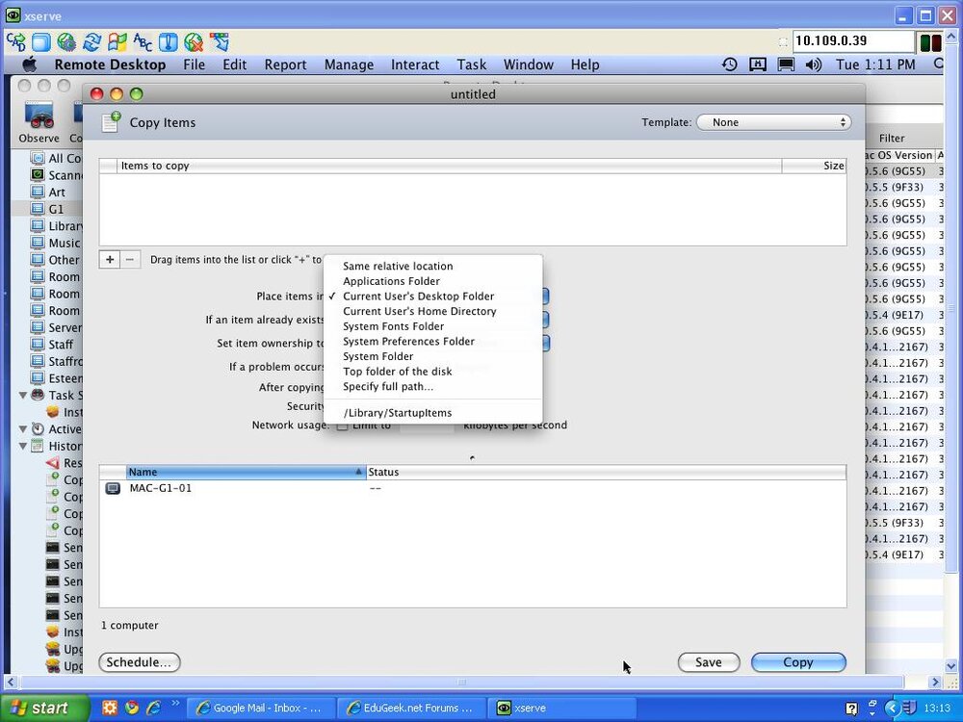963x722 pixels.
Task: Click the minus remove item button
Action: tap(130, 259)
